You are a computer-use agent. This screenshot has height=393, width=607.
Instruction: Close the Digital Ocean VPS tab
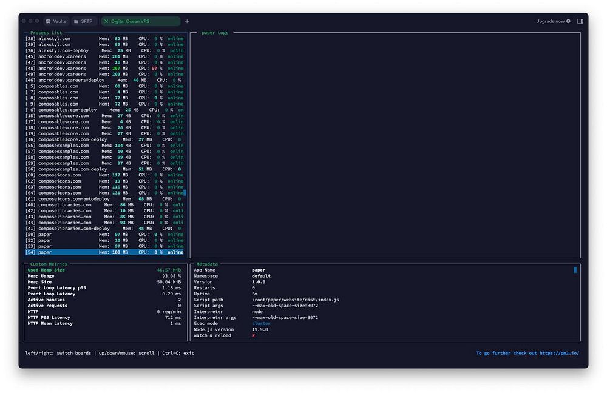point(106,21)
